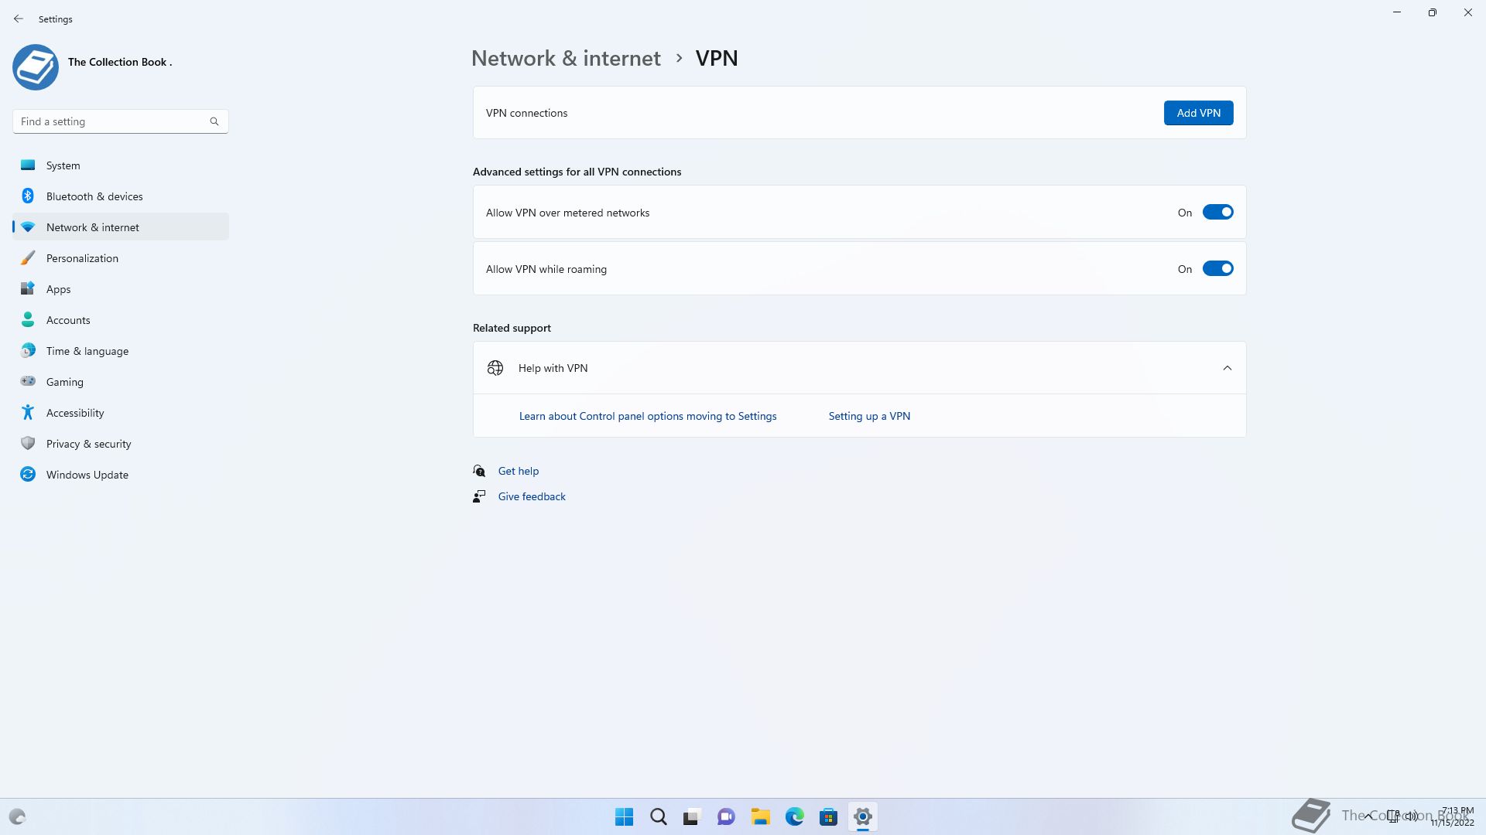Open the Time & language category
This screenshot has height=835, width=1486.
tap(87, 351)
